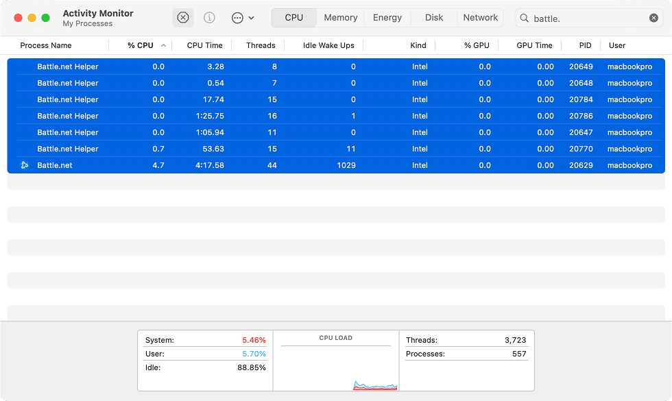Clear the search field with X icon
The image size is (672, 401).
pyautogui.click(x=653, y=18)
